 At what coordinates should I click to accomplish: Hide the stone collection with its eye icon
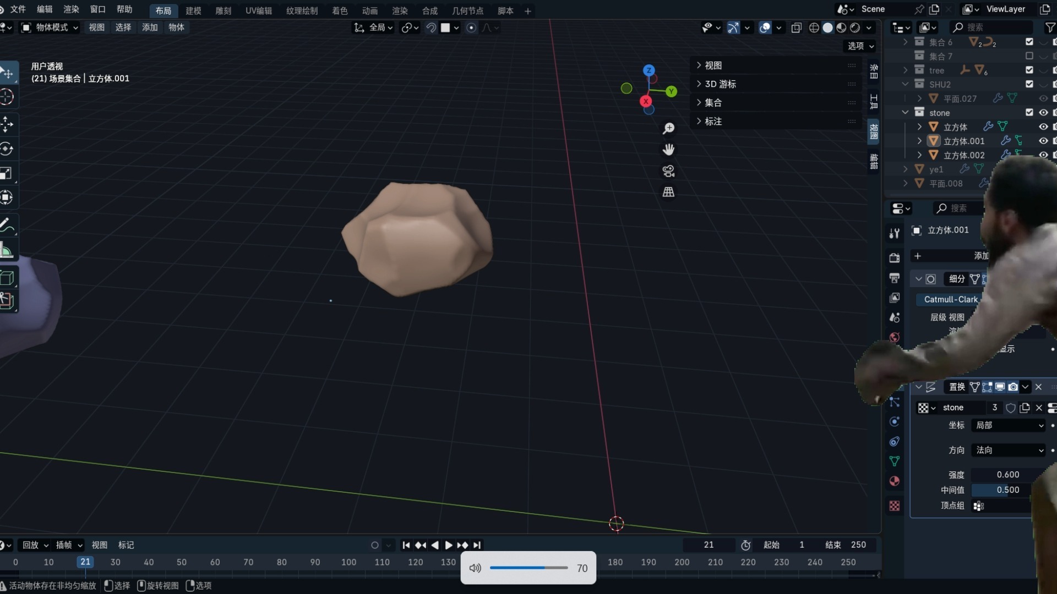point(1043,112)
